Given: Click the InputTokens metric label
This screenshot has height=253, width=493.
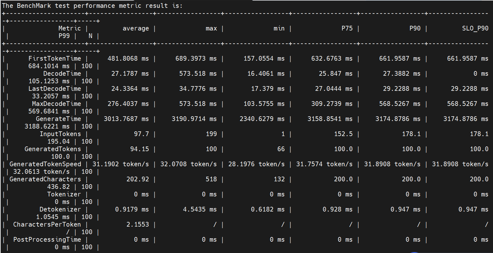Looking at the screenshot, I should point(60,134).
